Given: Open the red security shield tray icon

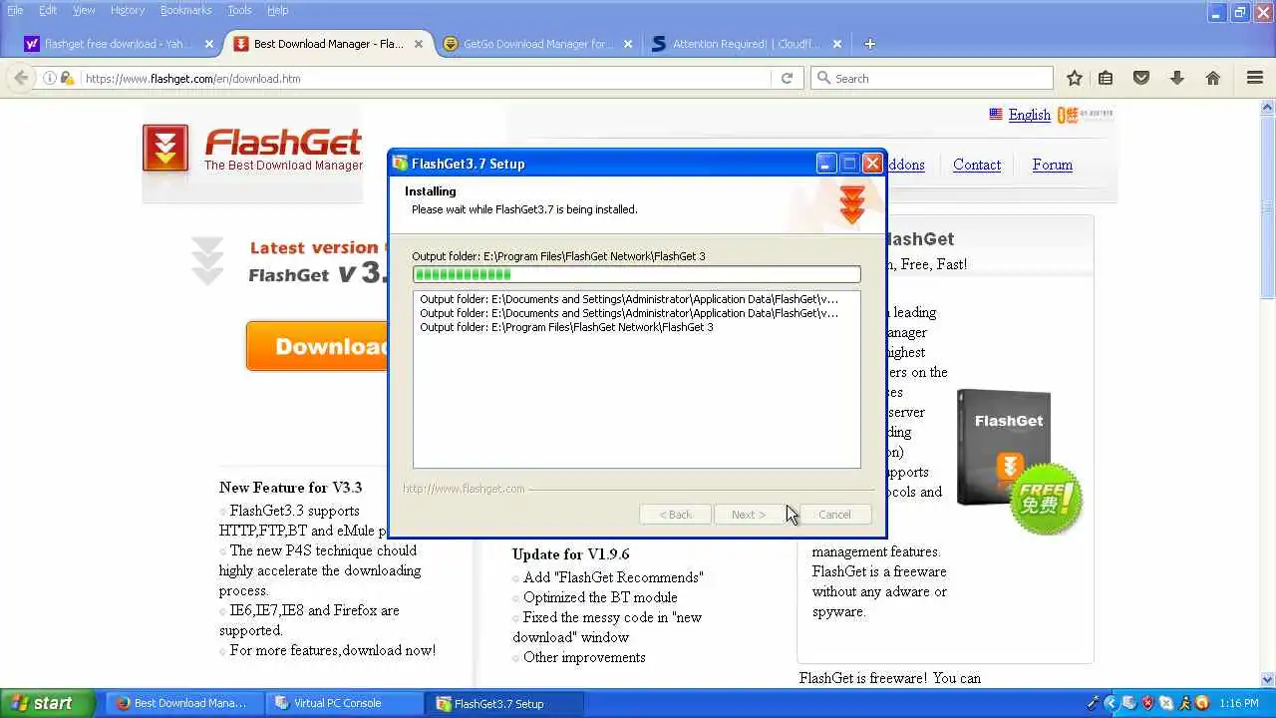Looking at the screenshot, I should [1148, 703].
